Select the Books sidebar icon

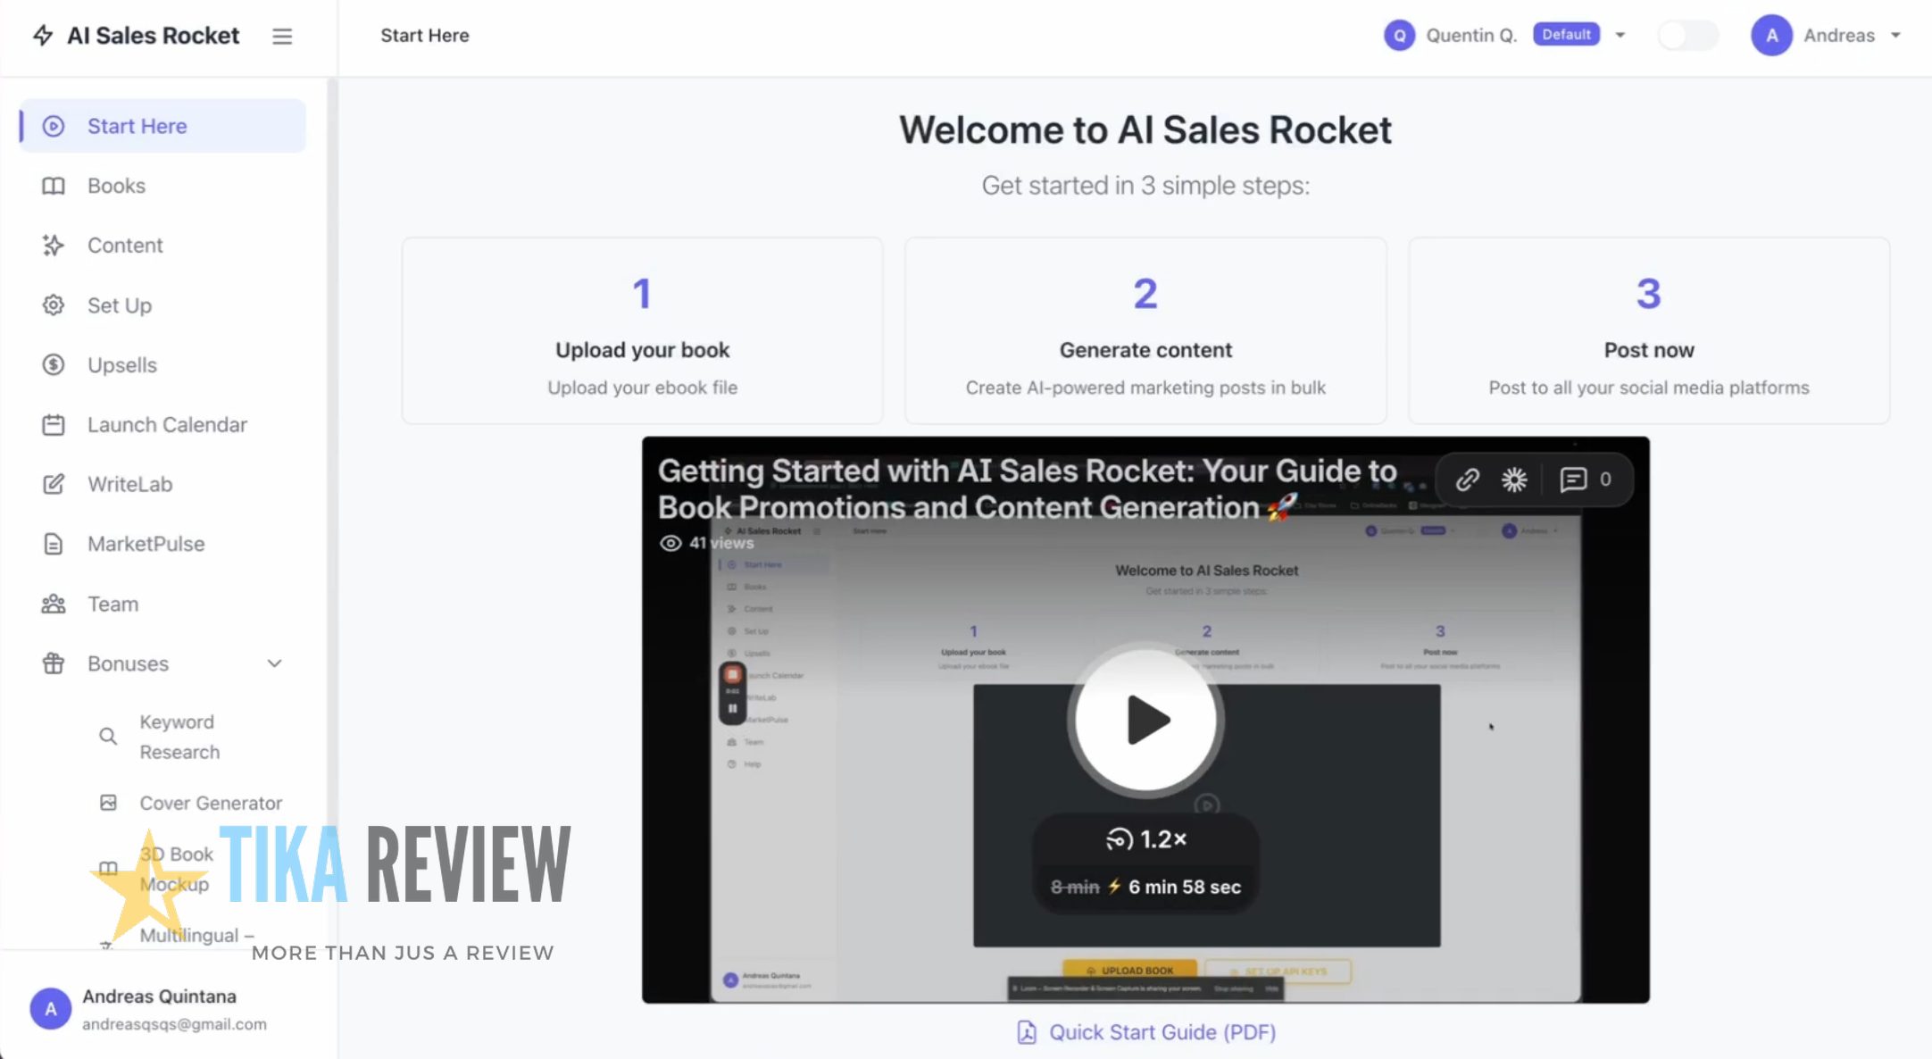tap(53, 186)
